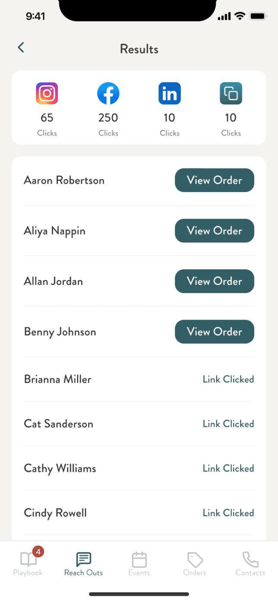Open the Contacts phone icon

point(250,560)
